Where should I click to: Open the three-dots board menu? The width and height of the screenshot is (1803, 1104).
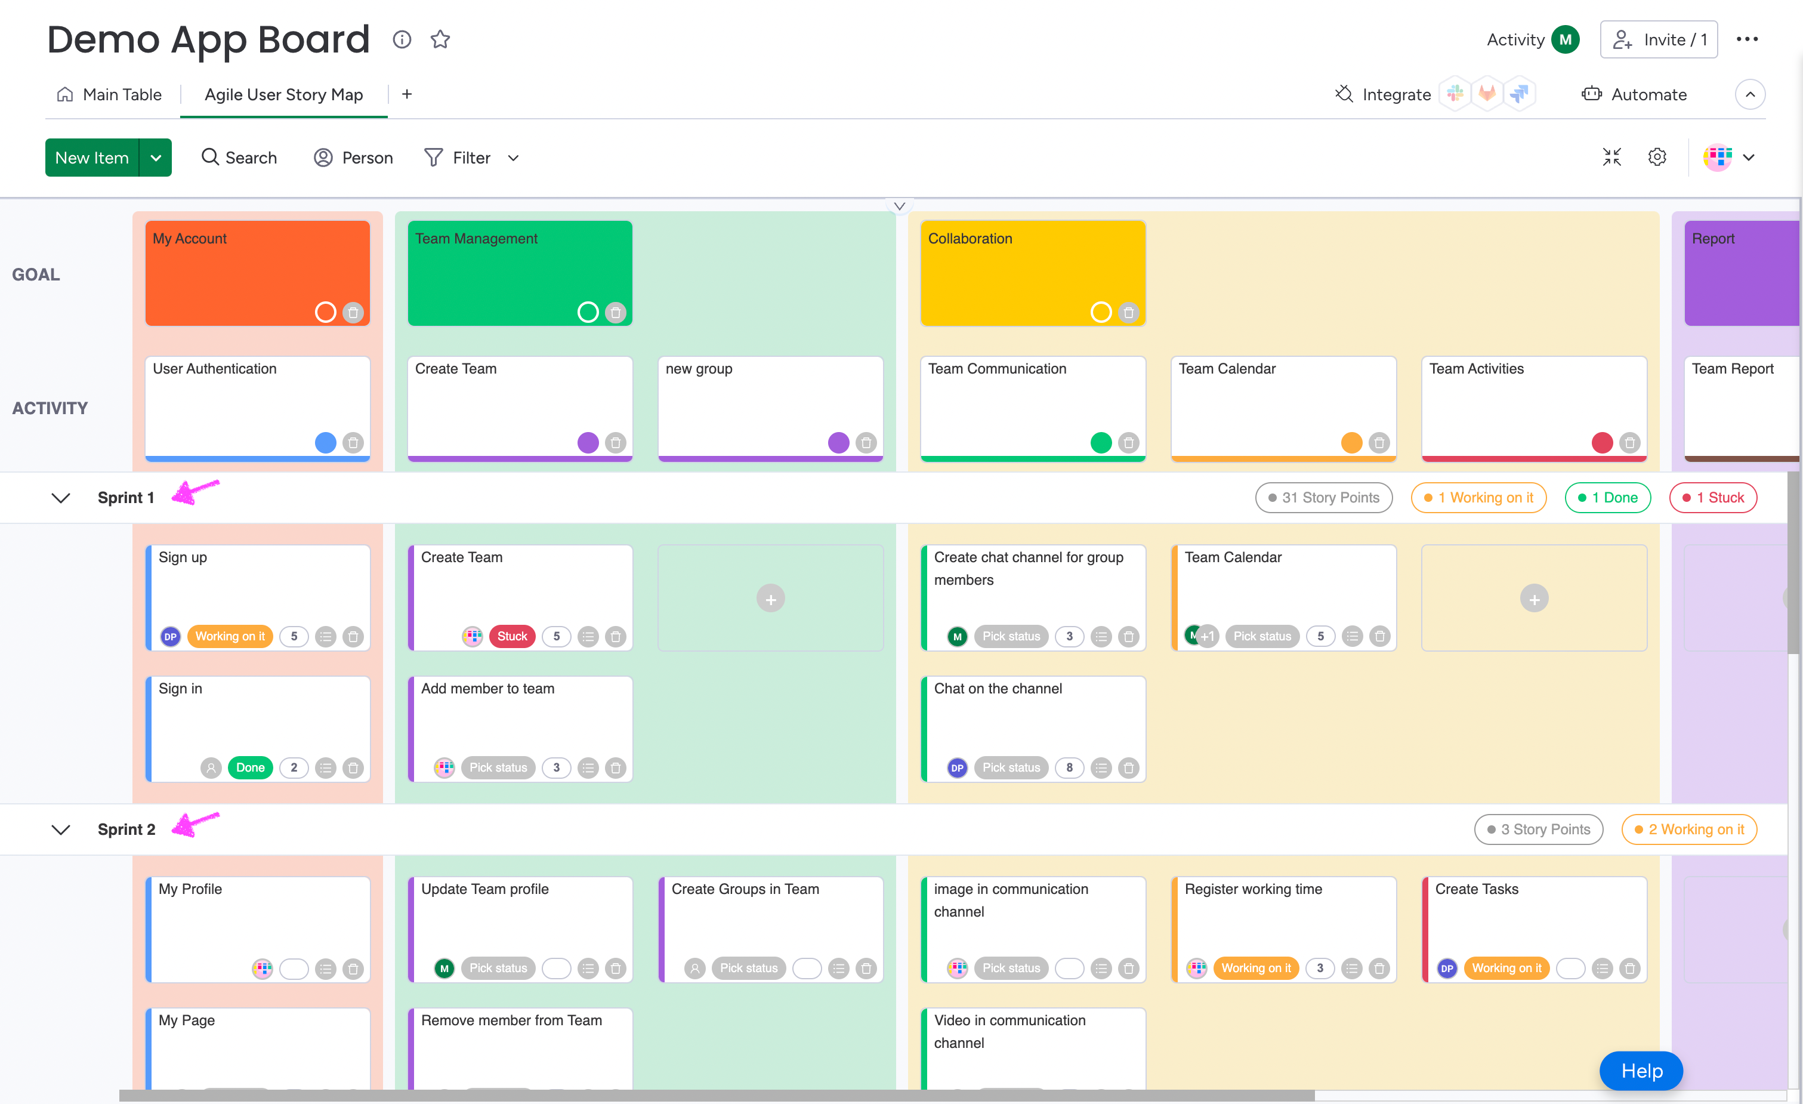(1747, 39)
